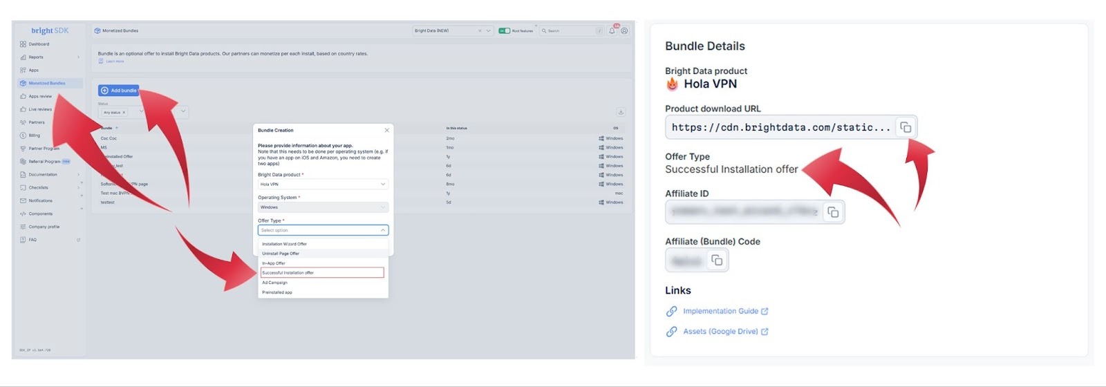Choose Installation Wizard Offer option
Screen dimensions: 1106x387
pyautogui.click(x=285, y=244)
